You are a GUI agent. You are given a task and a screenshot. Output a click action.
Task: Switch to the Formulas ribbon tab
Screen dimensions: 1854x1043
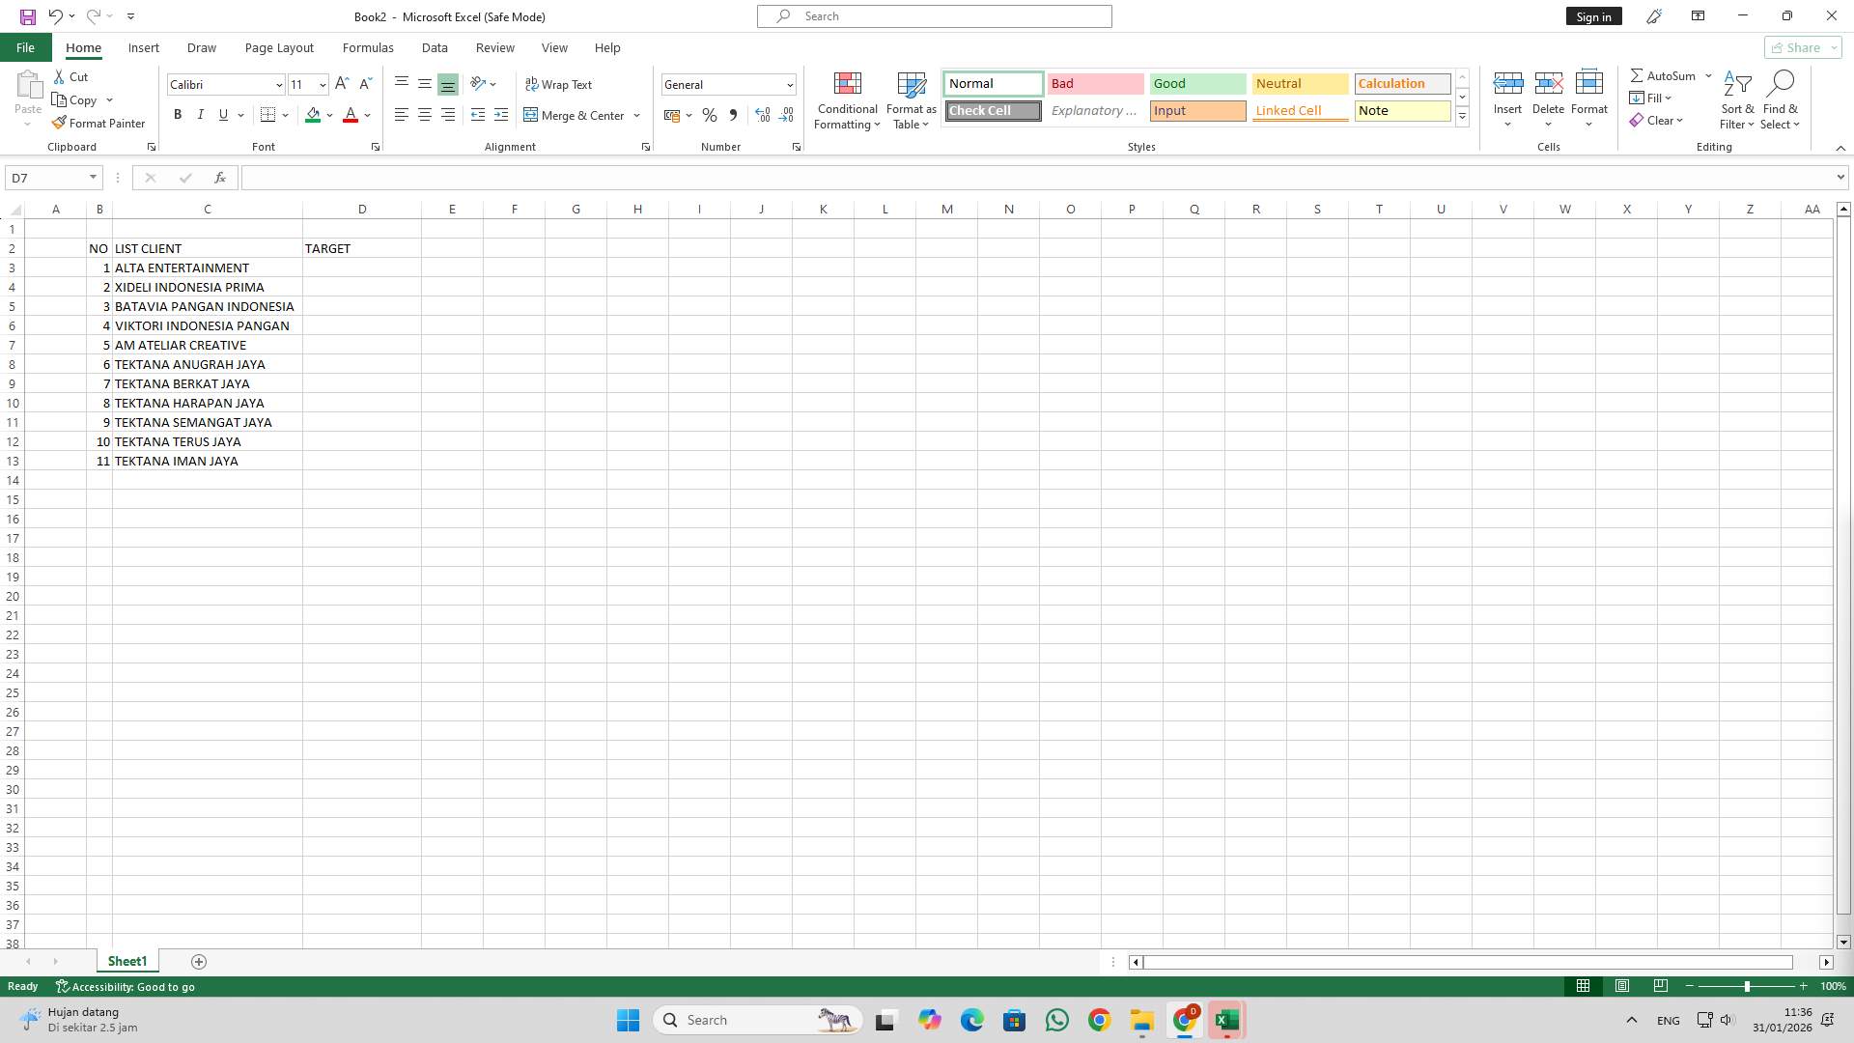click(x=368, y=47)
